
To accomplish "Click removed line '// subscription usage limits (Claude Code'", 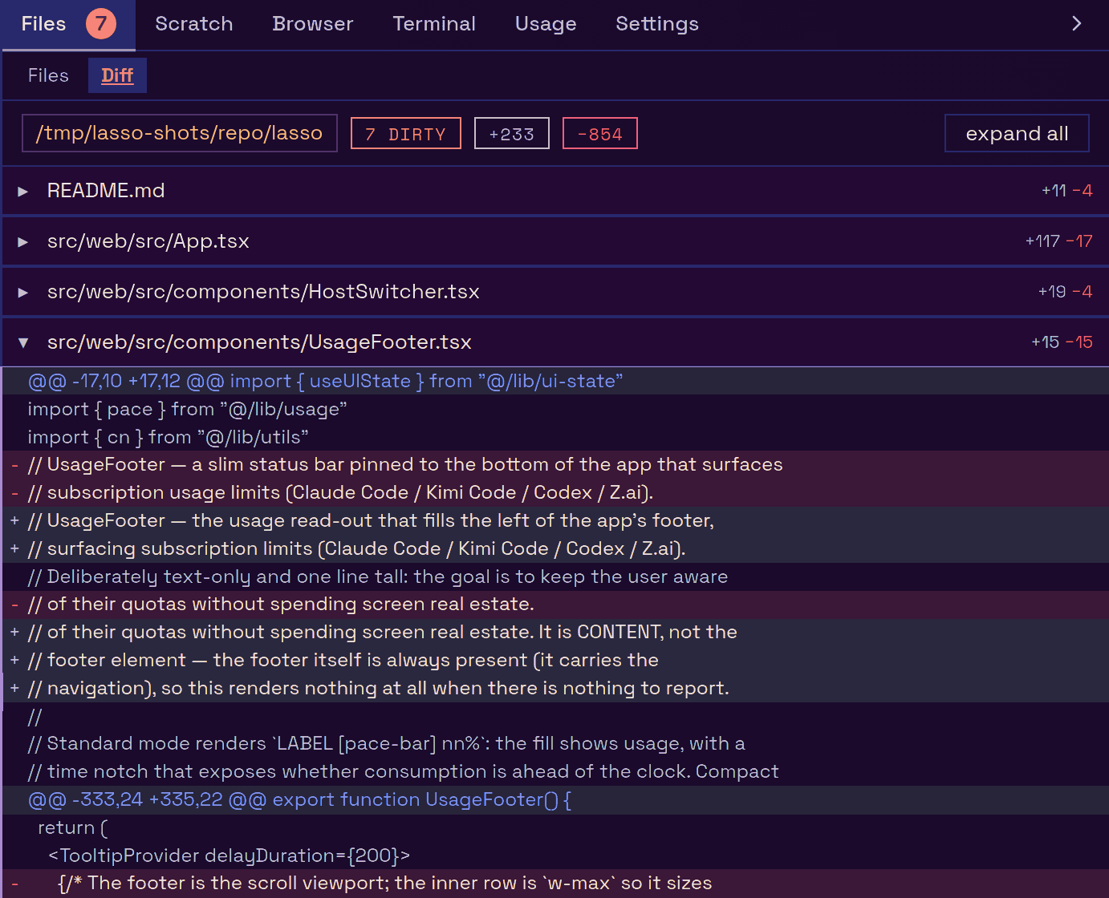I will tap(555, 492).
